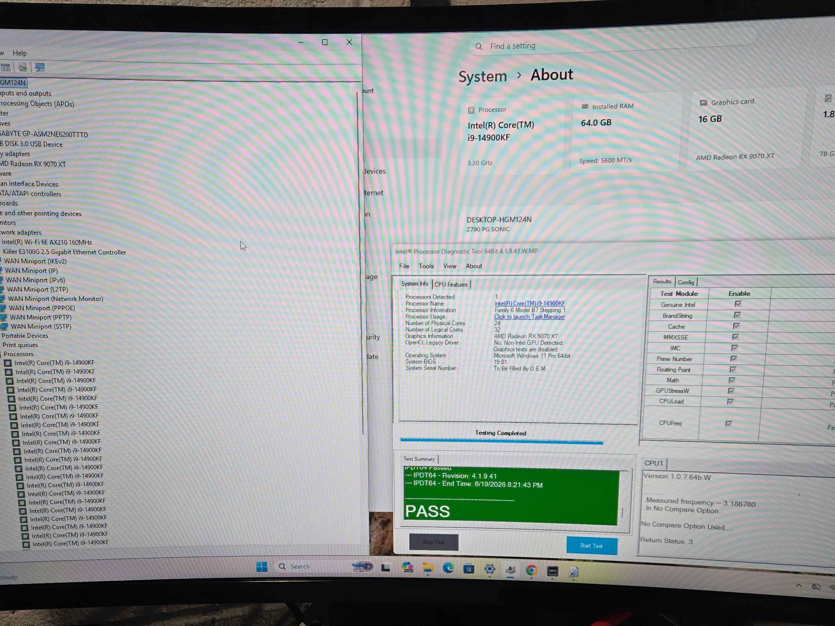Select WAN Miniport (PPPOE) in device tree

point(42,308)
